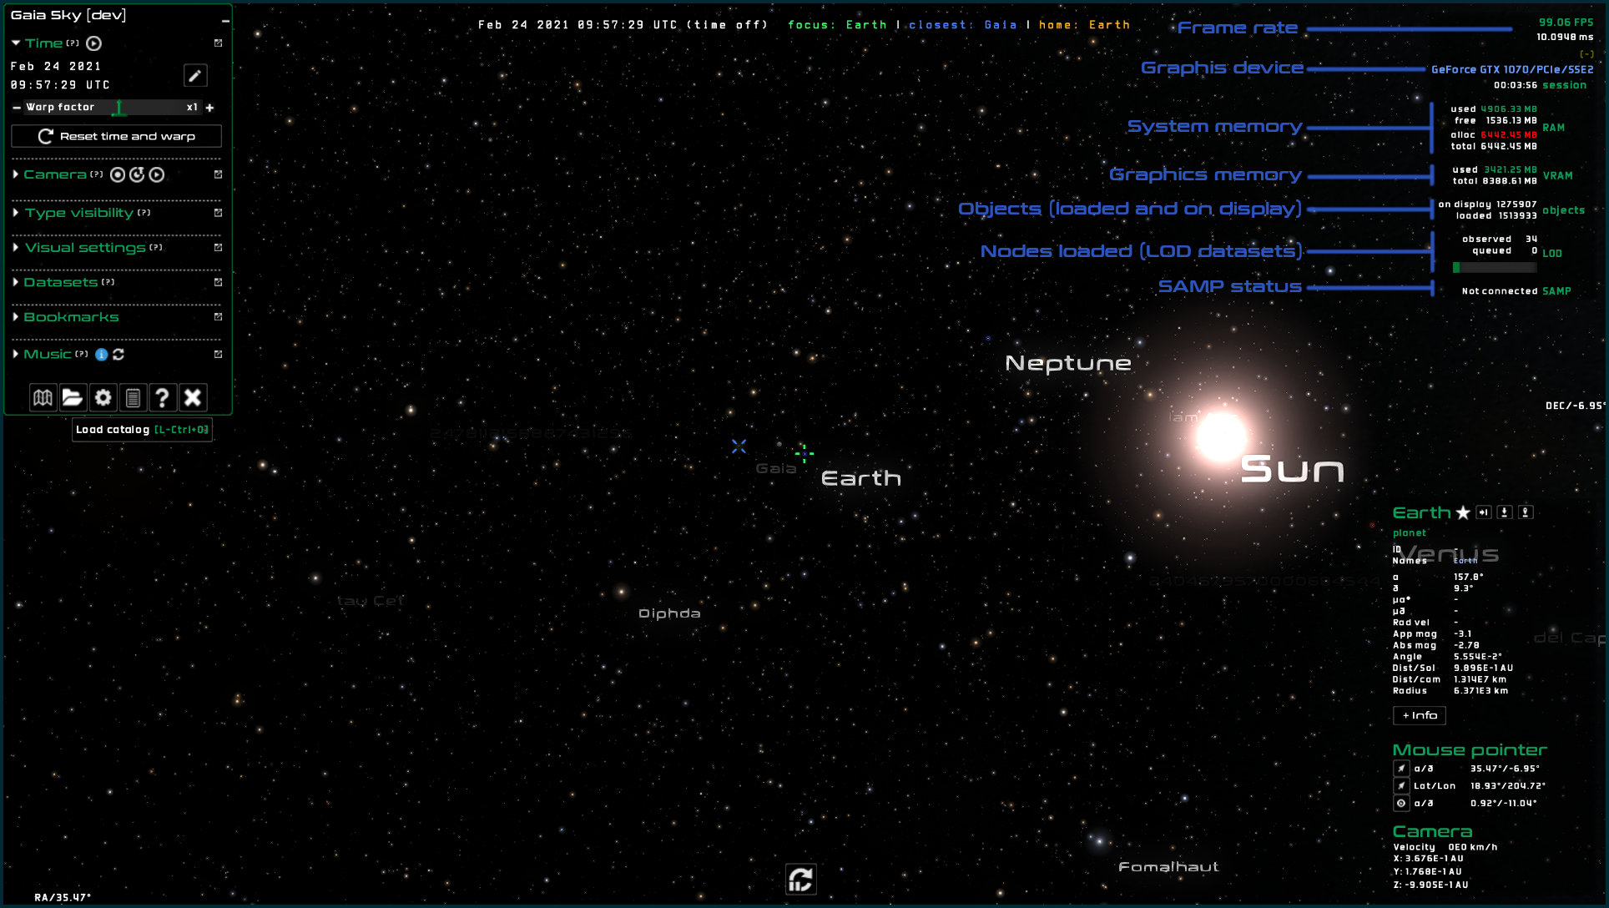Open preferences with gear icon
The height and width of the screenshot is (908, 1609).
point(103,397)
